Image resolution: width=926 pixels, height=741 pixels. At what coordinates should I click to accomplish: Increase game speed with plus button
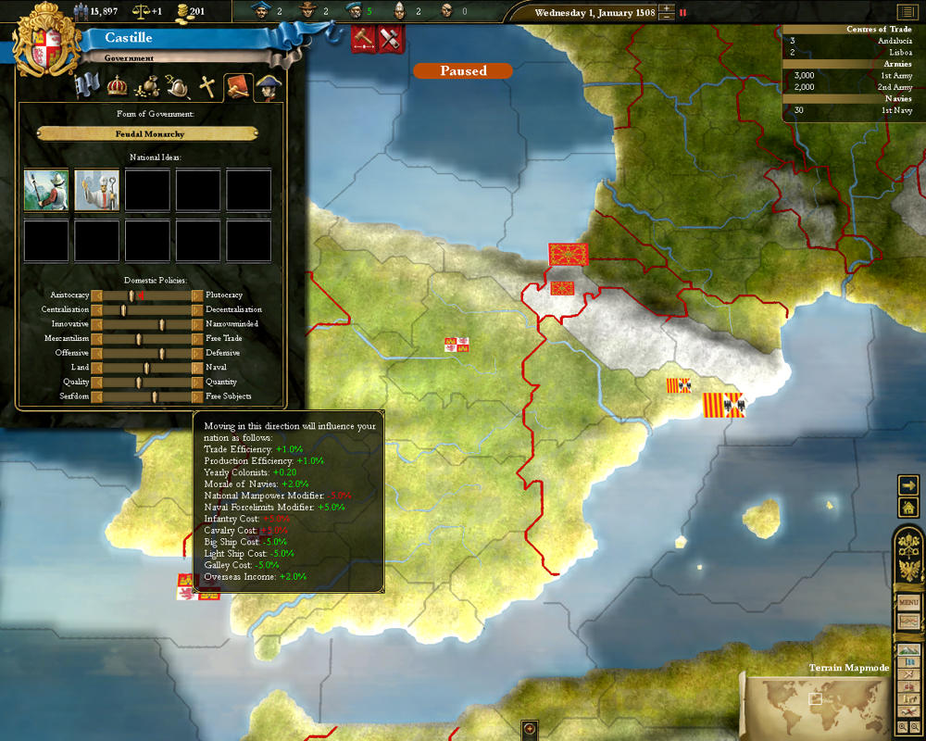pyautogui.click(x=666, y=8)
